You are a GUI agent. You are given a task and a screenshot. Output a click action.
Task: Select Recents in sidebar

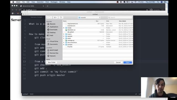tap(53, 24)
